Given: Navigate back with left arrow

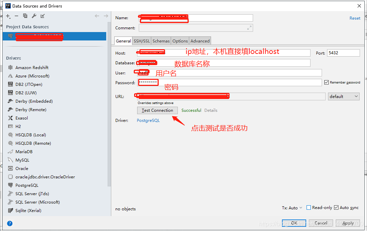Looking at the screenshot, I should [97, 16].
